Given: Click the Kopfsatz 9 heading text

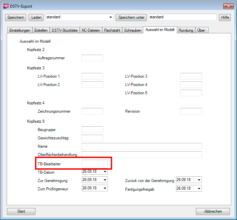Looking at the screenshot, I should point(36,121).
